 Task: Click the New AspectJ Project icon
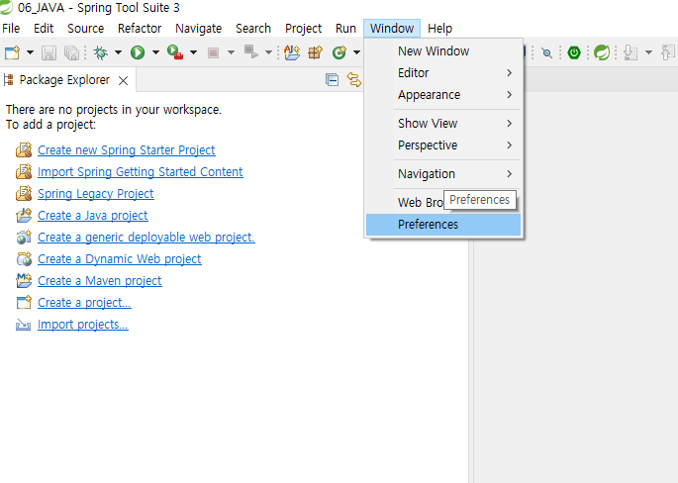point(292,52)
